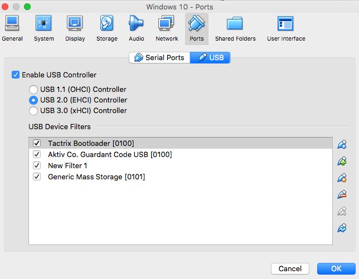Move selected USB filter down

coord(342,228)
